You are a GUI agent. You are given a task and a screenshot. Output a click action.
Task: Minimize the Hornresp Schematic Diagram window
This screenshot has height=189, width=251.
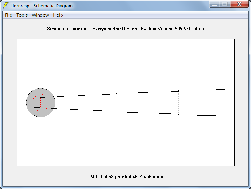click(215, 4)
